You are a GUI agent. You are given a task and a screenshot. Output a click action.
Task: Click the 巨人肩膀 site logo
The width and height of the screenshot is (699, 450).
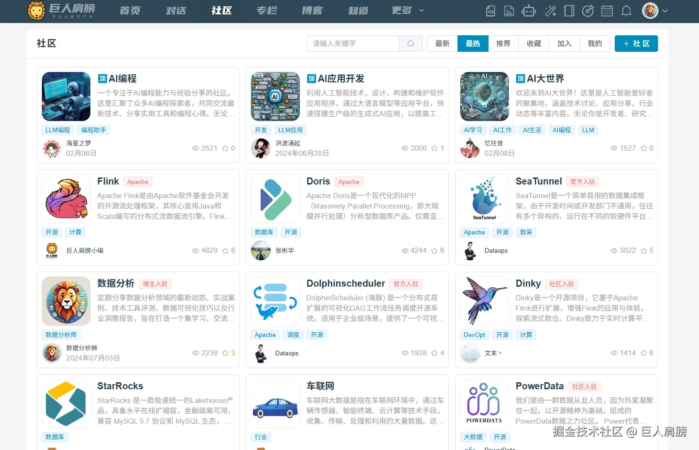61,10
